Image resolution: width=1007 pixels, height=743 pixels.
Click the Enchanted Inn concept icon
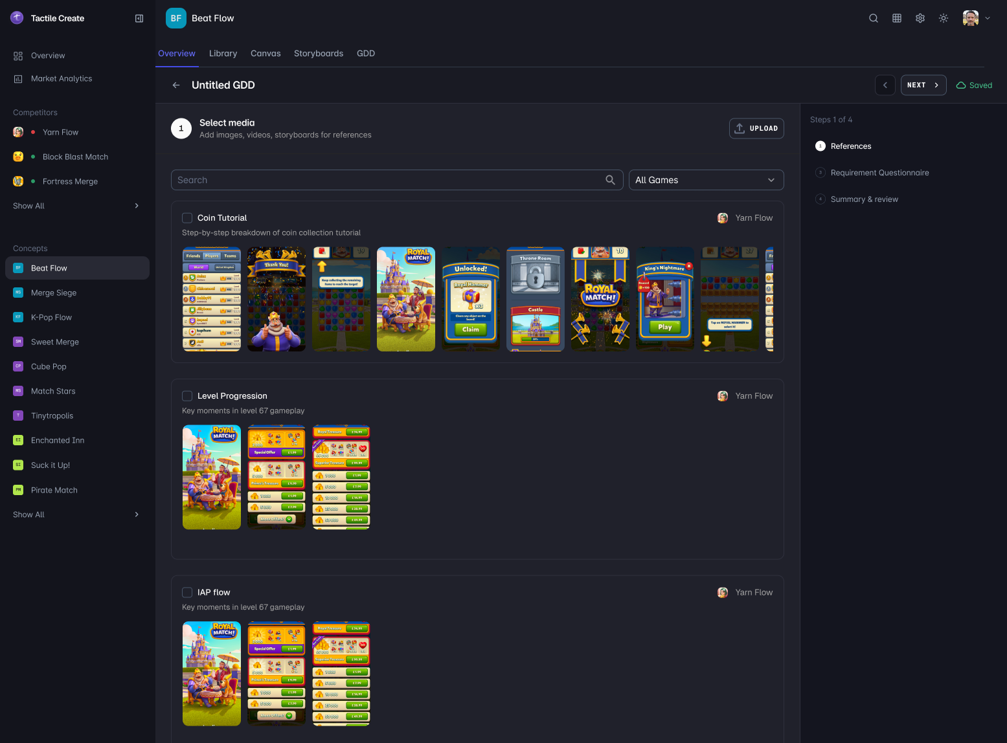18,440
